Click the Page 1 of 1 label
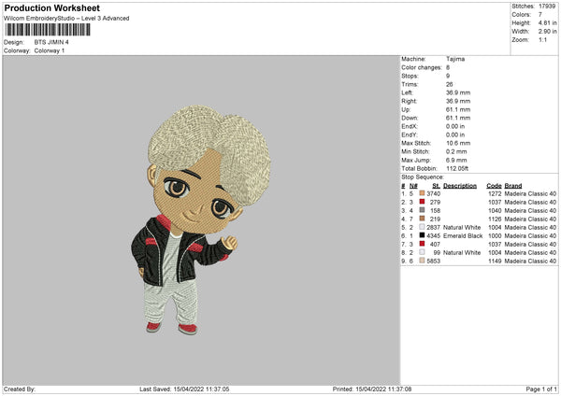The height and width of the screenshot is (396, 561). tap(541, 389)
